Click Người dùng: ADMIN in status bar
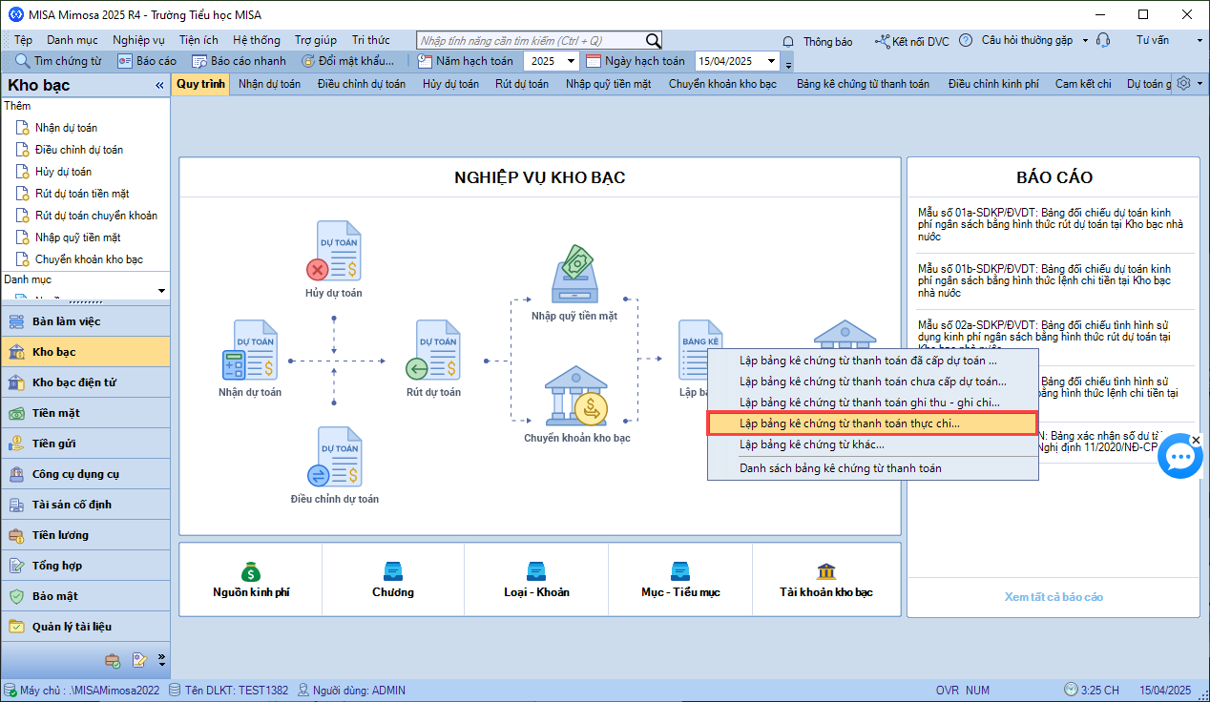The width and height of the screenshot is (1210, 702). (352, 691)
